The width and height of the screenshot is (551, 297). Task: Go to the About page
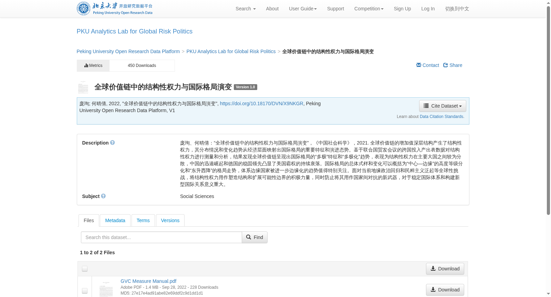coord(272,9)
